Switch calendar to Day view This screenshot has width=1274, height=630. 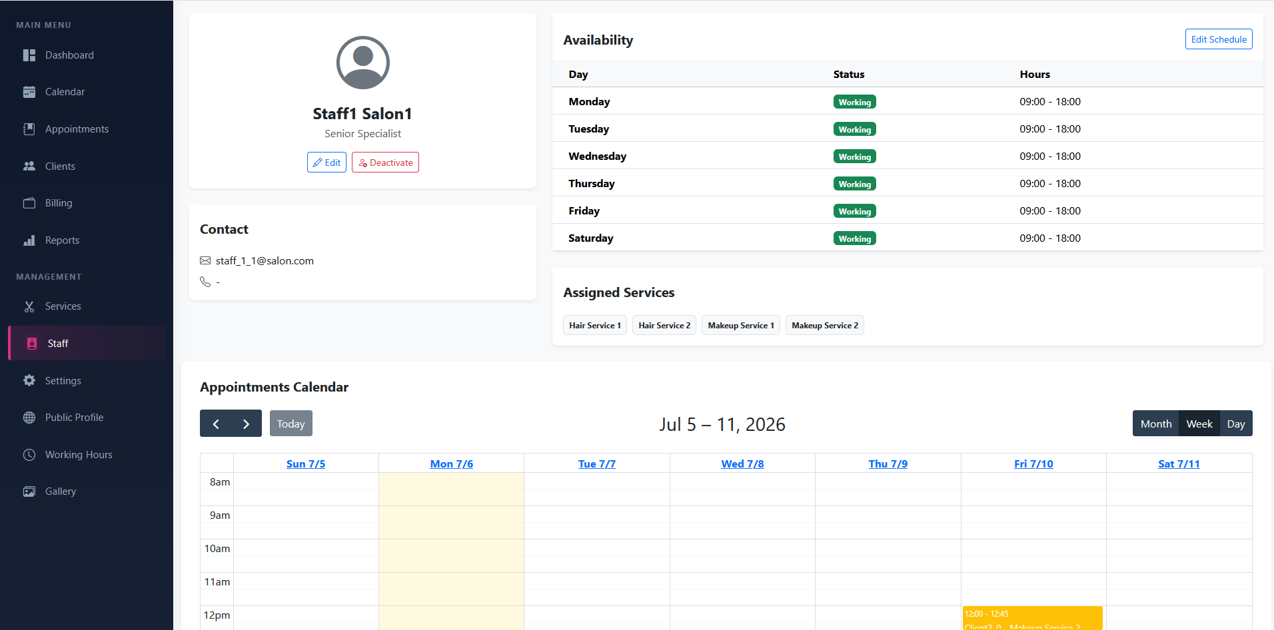[1236, 424]
